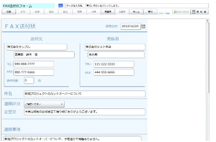Click the 削除 (delete) toolbar button

[51, 11]
